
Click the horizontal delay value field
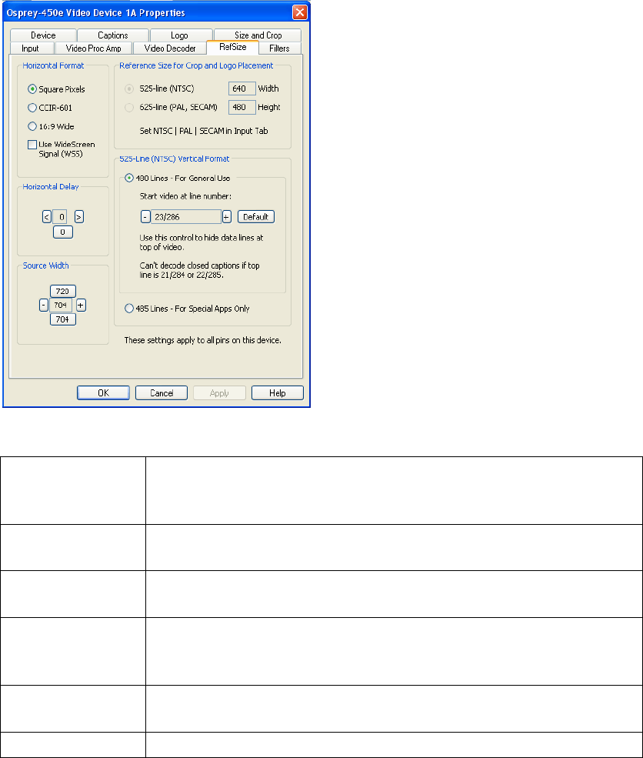tap(60, 217)
